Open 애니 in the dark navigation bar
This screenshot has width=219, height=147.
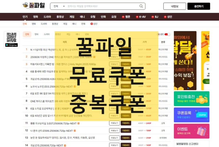click(x=83, y=17)
